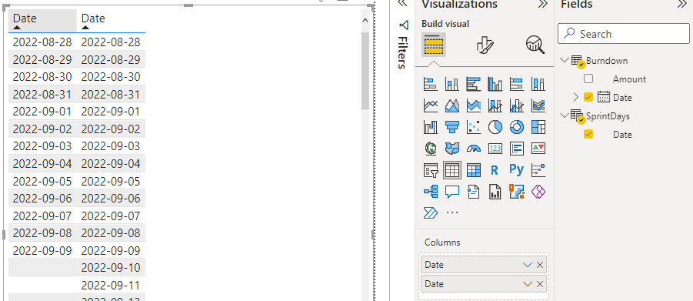Select the Pie chart visual
693x301 pixels.
click(x=495, y=126)
